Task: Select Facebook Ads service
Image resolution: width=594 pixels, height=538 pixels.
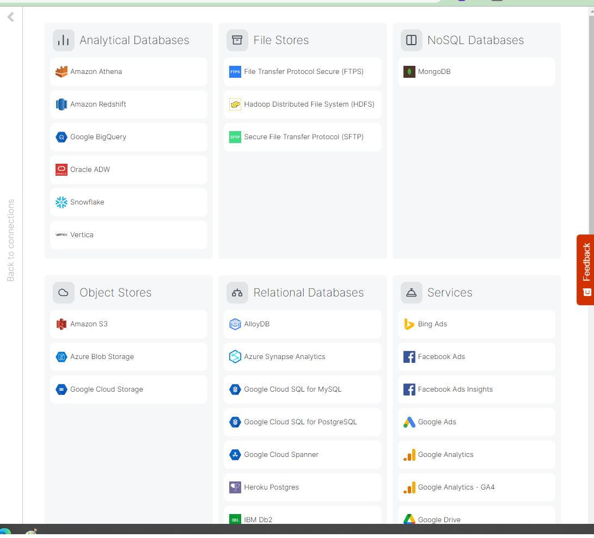Action: (476, 357)
